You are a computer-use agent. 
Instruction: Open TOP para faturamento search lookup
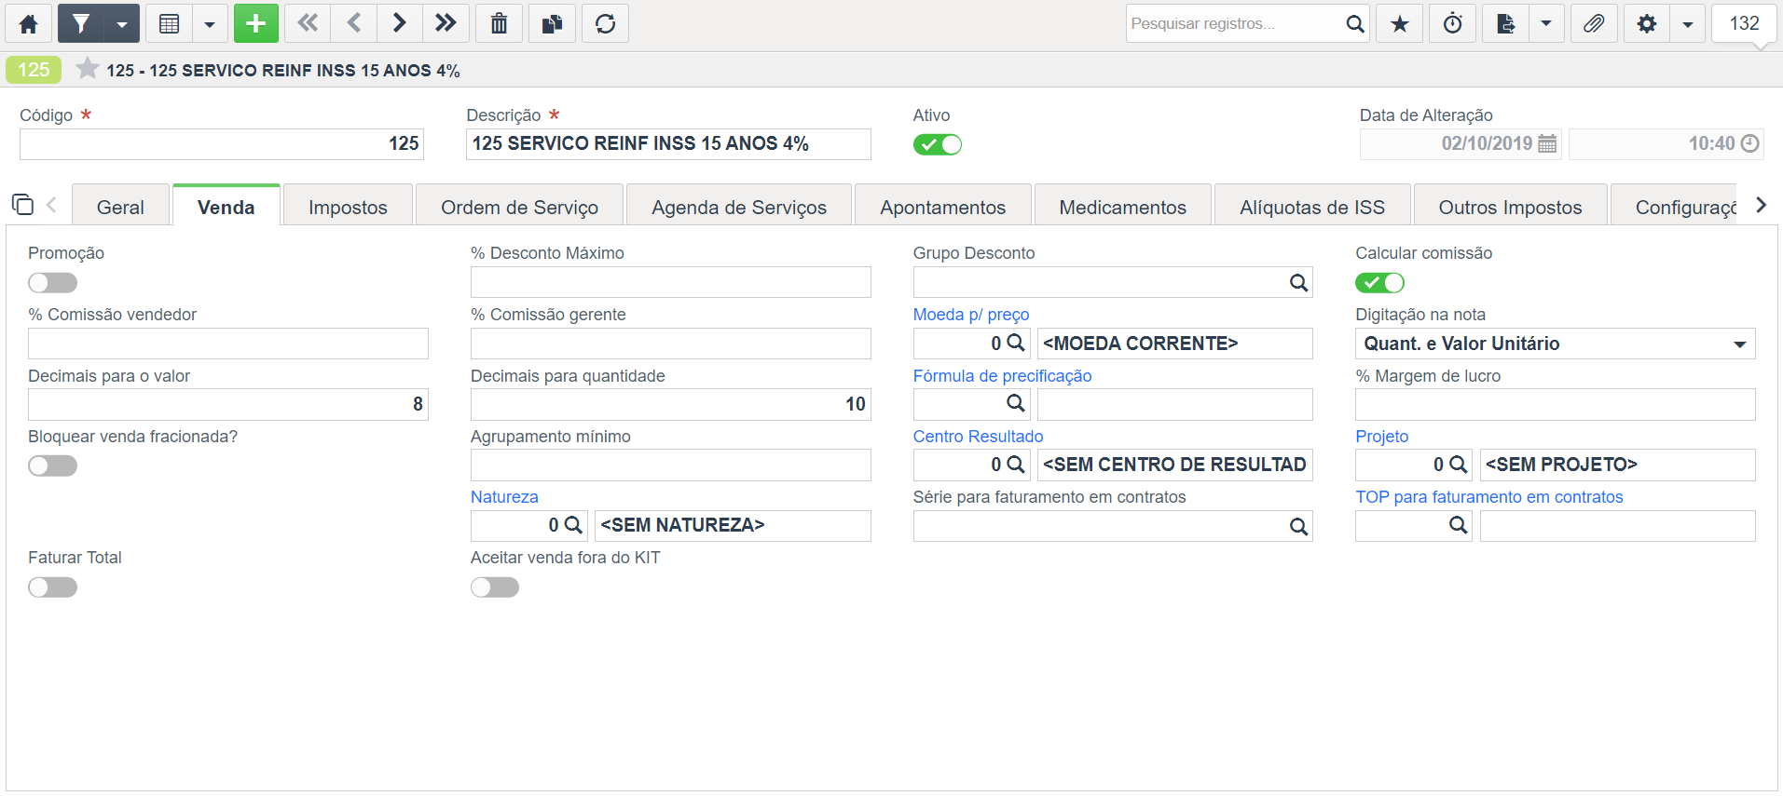coord(1459,525)
